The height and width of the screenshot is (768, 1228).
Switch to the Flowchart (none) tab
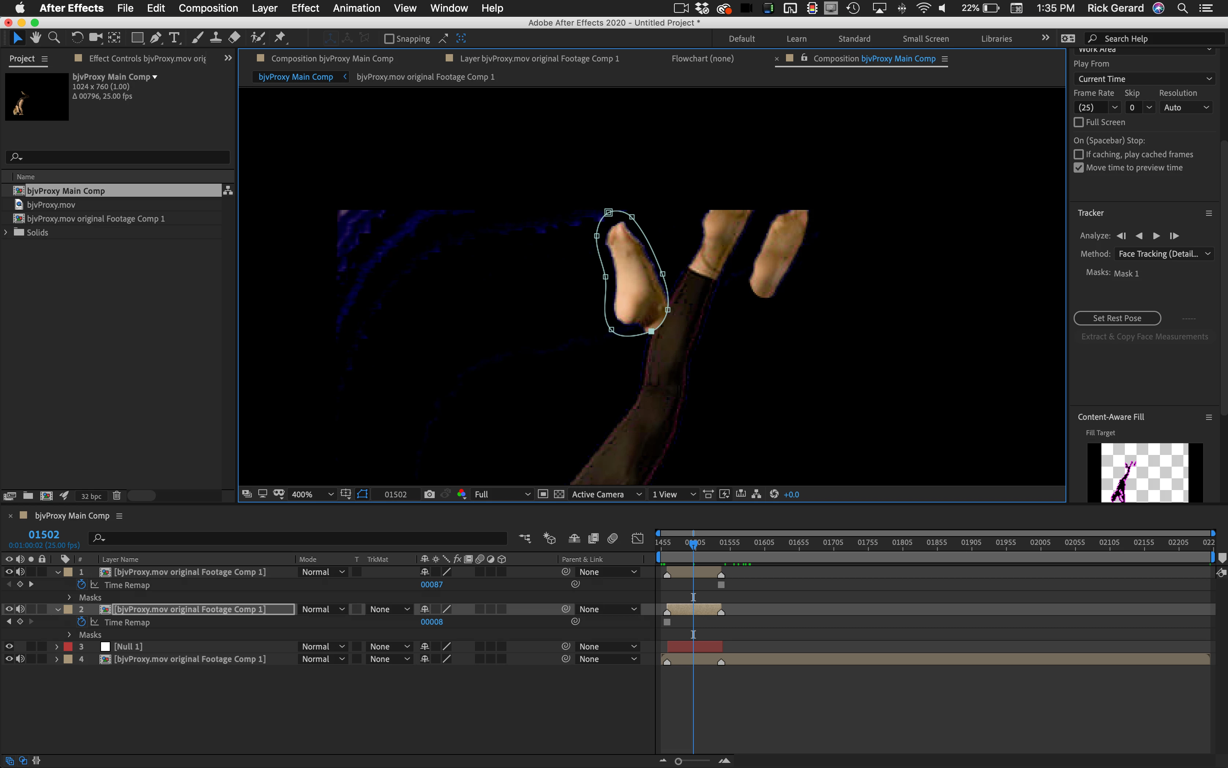click(x=702, y=59)
